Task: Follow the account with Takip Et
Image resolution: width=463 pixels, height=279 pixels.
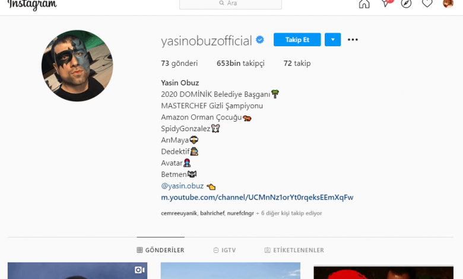Action: 297,40
